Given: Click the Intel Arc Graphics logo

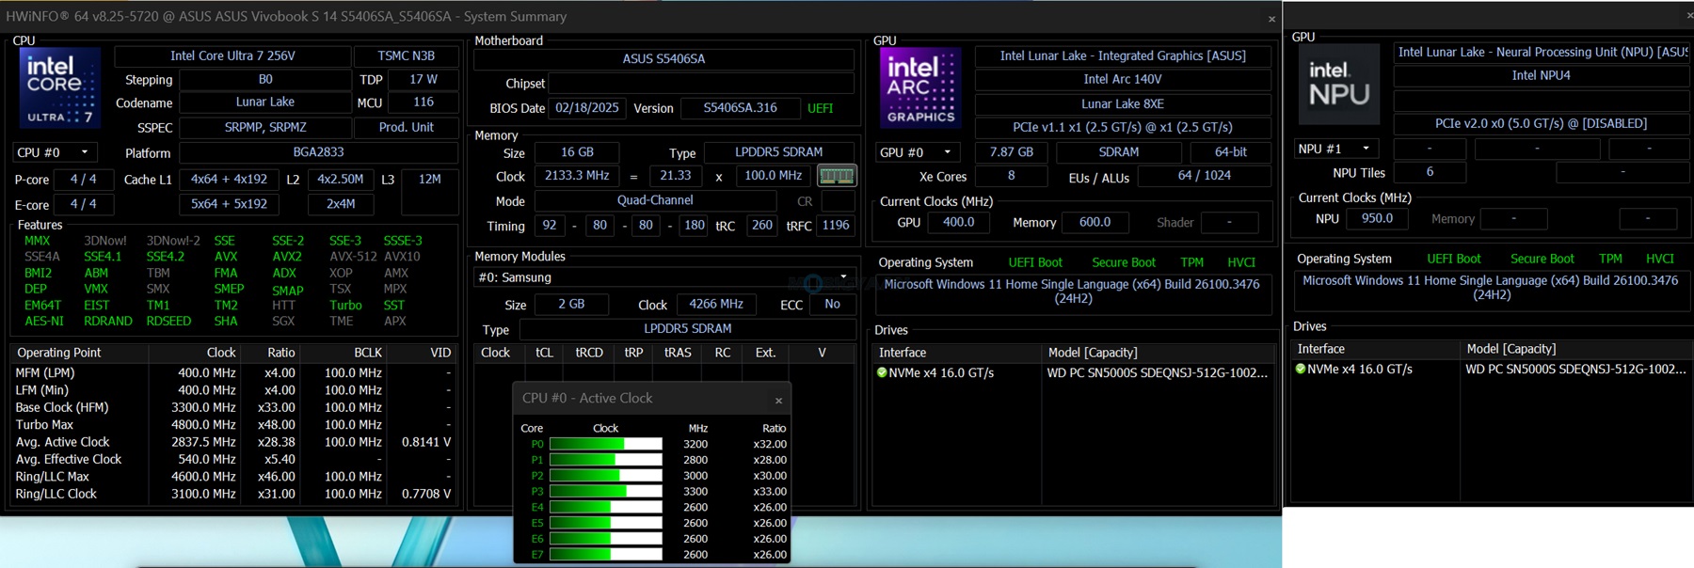Looking at the screenshot, I should (920, 87).
